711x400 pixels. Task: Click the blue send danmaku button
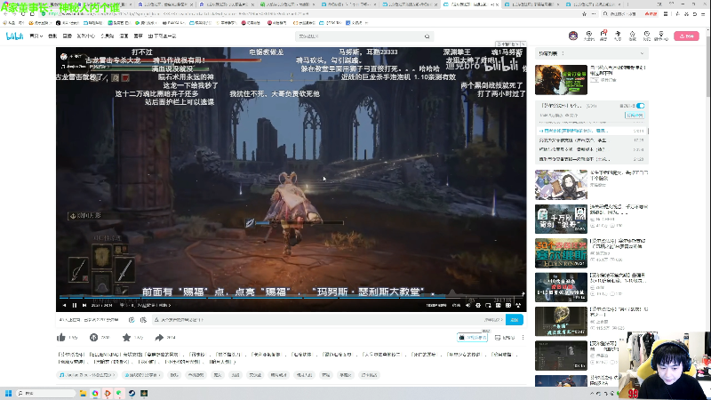[x=515, y=320]
